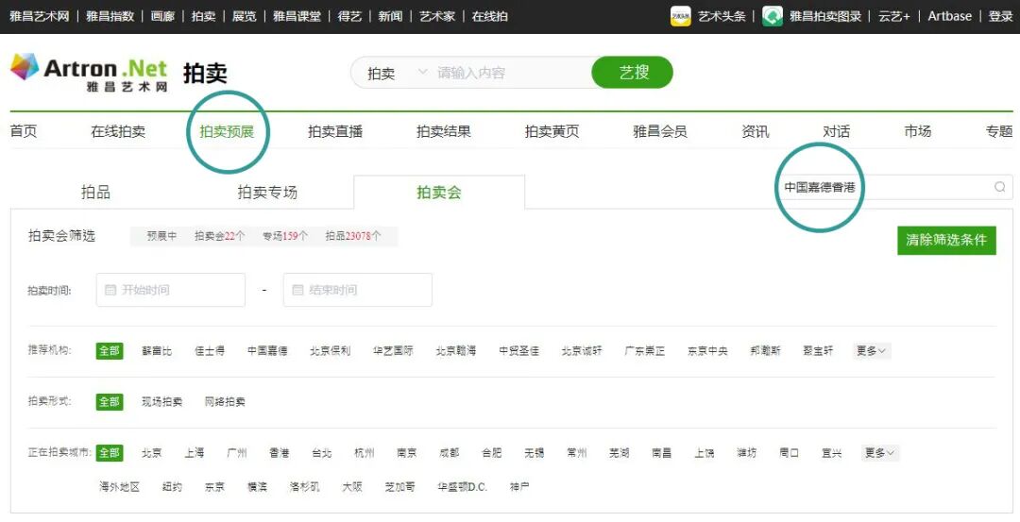The width and height of the screenshot is (1020, 522).
Task: Open the Artbase link in the top bar
Action: 950,16
